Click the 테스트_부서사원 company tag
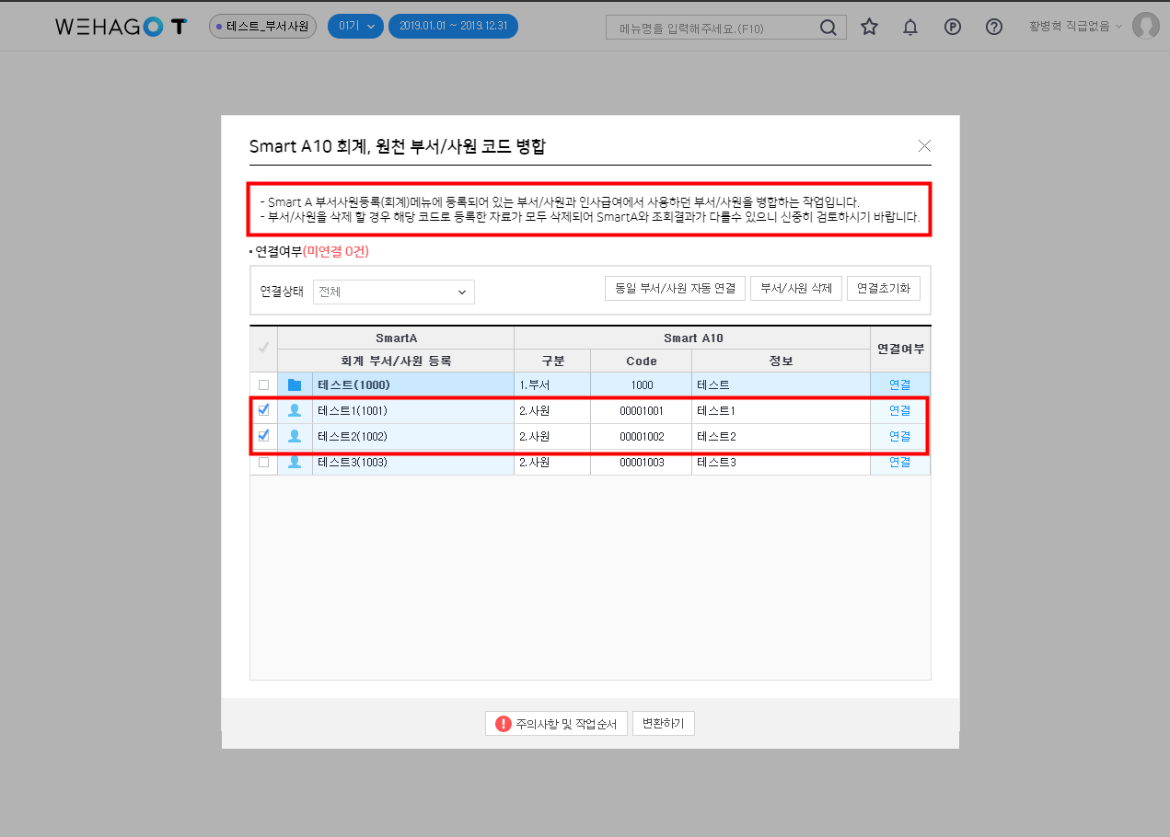 [x=263, y=27]
